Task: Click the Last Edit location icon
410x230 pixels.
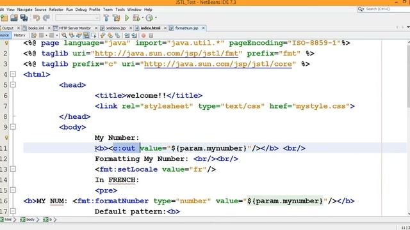Action: point(33,35)
